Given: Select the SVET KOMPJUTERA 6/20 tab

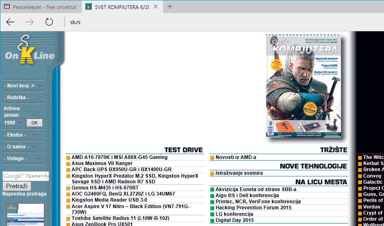Looking at the screenshot, I should (122, 7).
